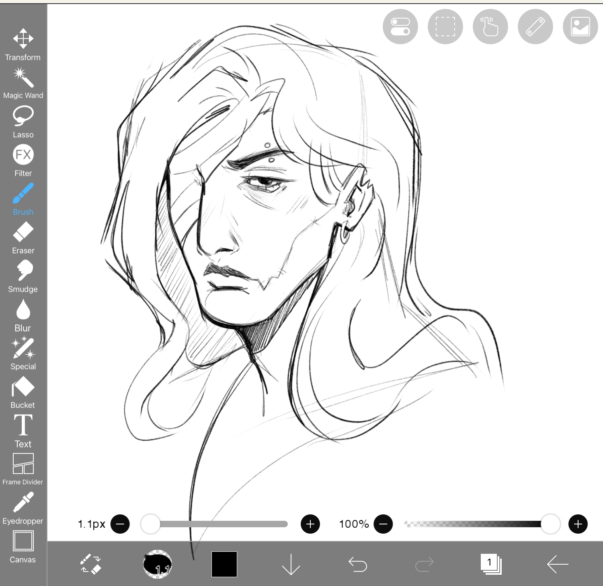Viewport: 603px width, 586px height.
Task: Select the Magic Wand tool
Action: (23, 83)
